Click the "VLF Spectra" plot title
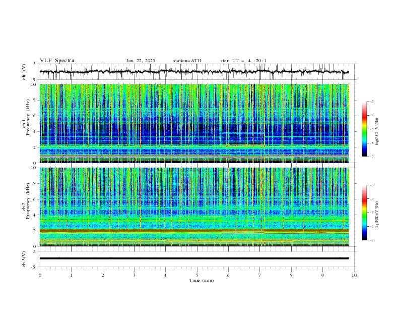This screenshot has width=399, height=309. (x=57, y=61)
